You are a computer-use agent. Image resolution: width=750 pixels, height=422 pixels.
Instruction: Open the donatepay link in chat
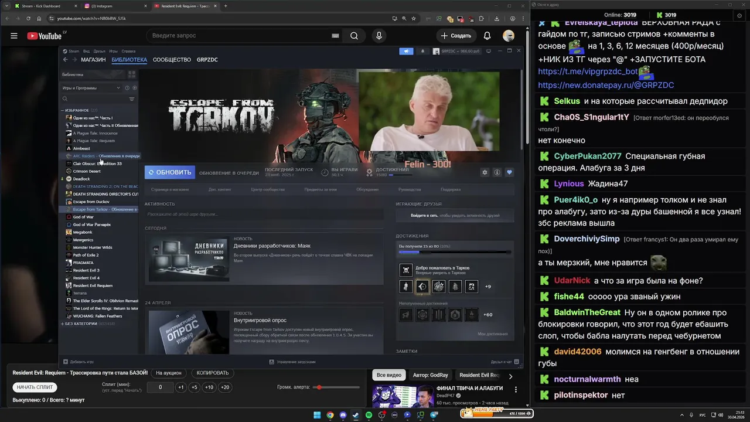click(606, 85)
